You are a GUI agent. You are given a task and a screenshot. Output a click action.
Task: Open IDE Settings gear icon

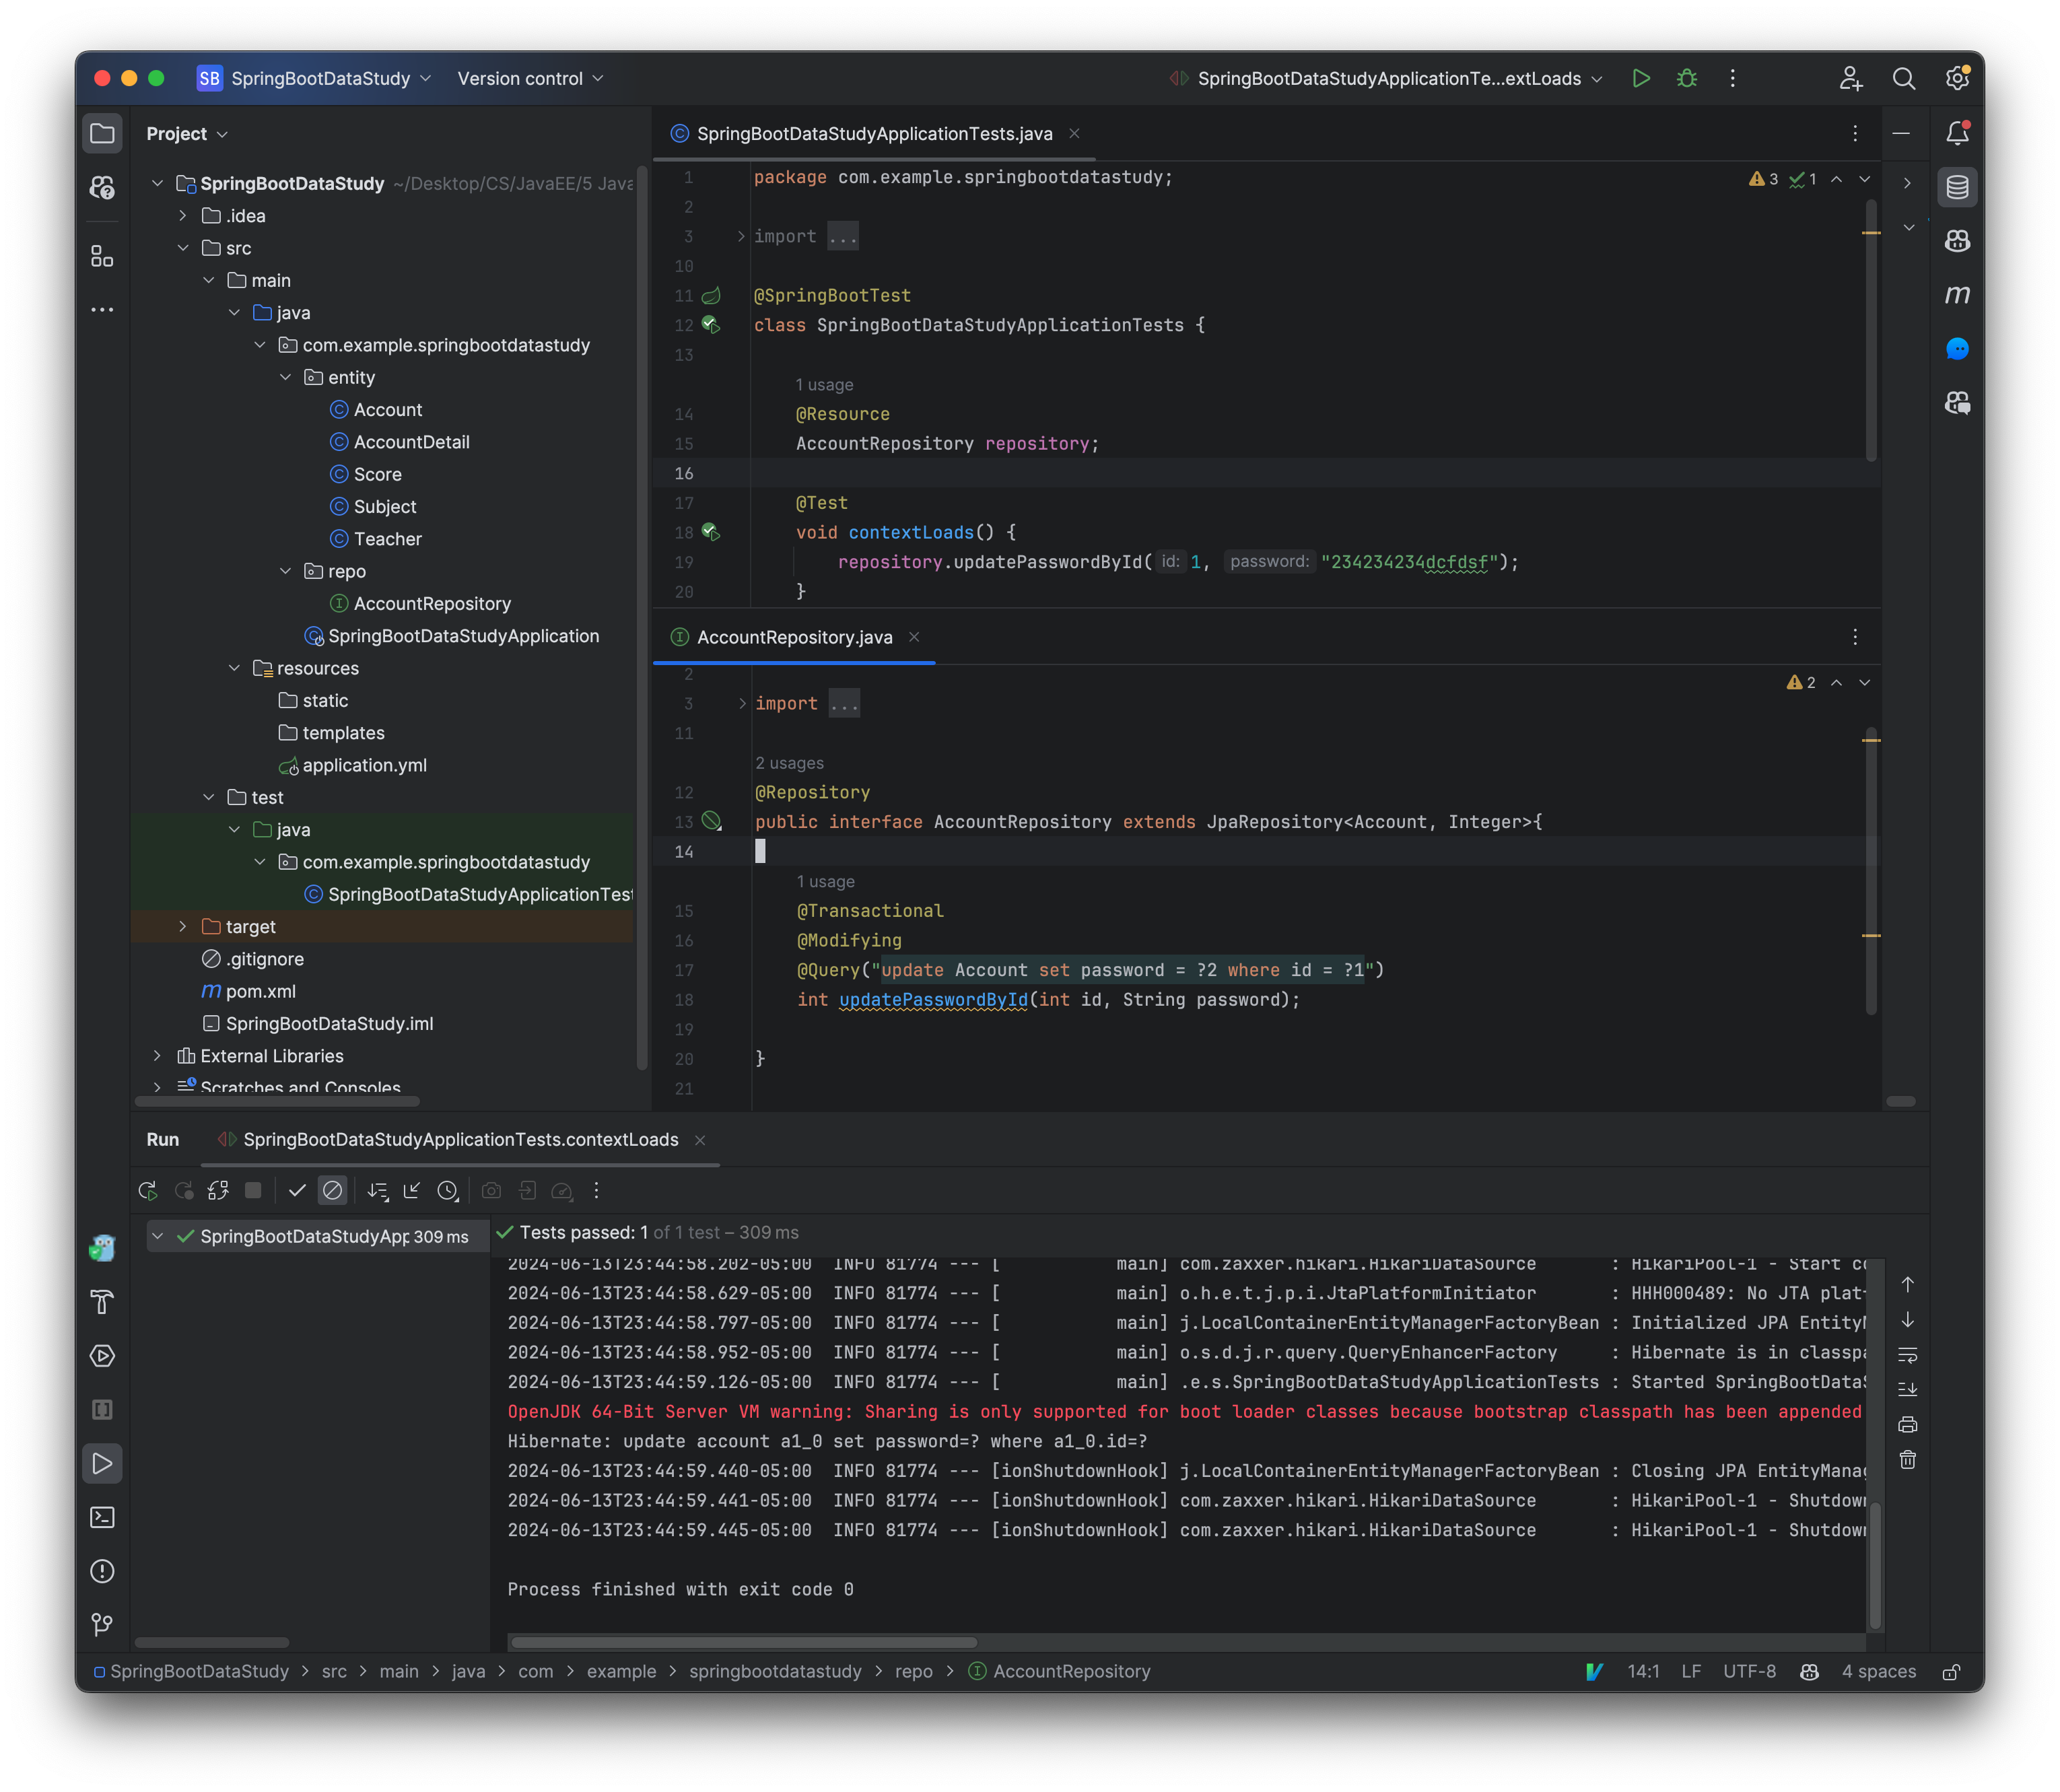[1956, 78]
